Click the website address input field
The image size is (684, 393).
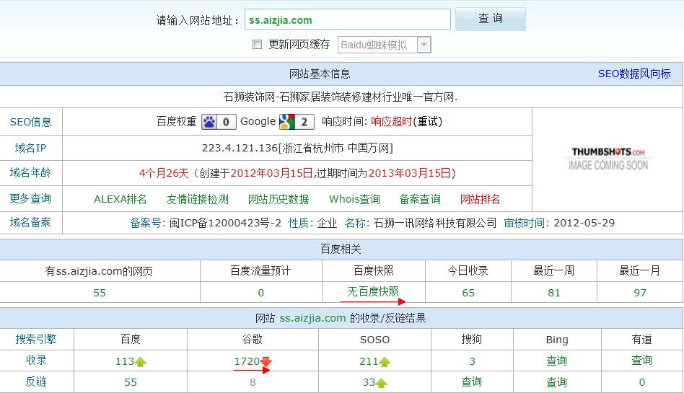347,20
